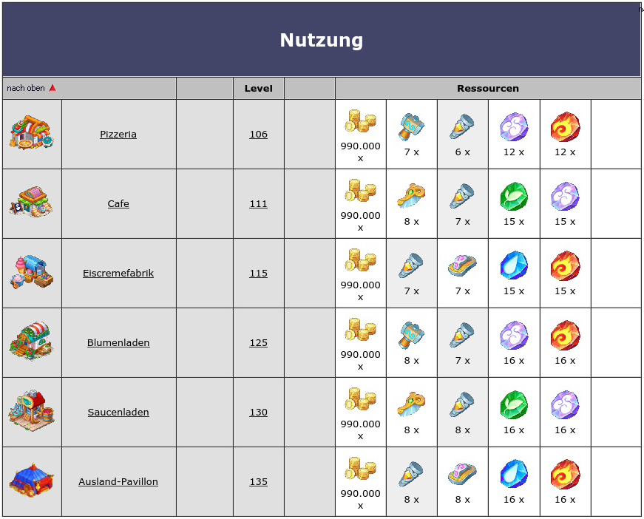644x519 pixels.
Task: Click the Blumenladen building icon
Action: click(32, 342)
